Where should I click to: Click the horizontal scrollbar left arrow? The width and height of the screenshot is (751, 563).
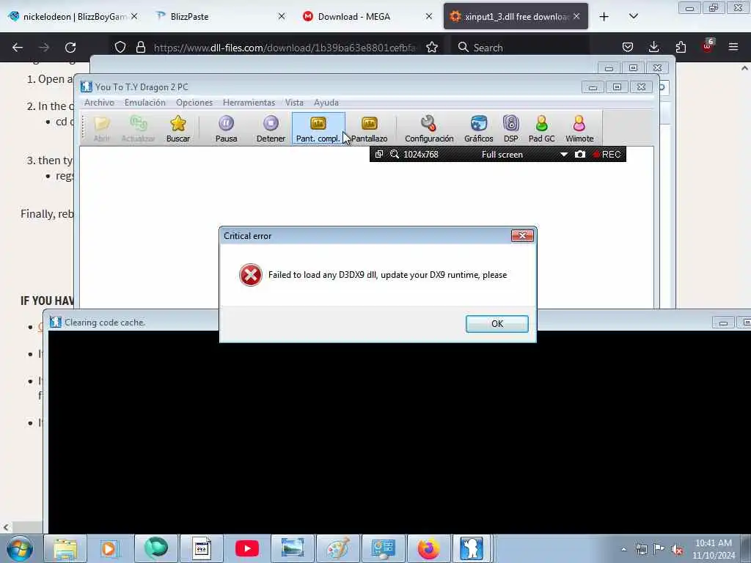(x=6, y=527)
